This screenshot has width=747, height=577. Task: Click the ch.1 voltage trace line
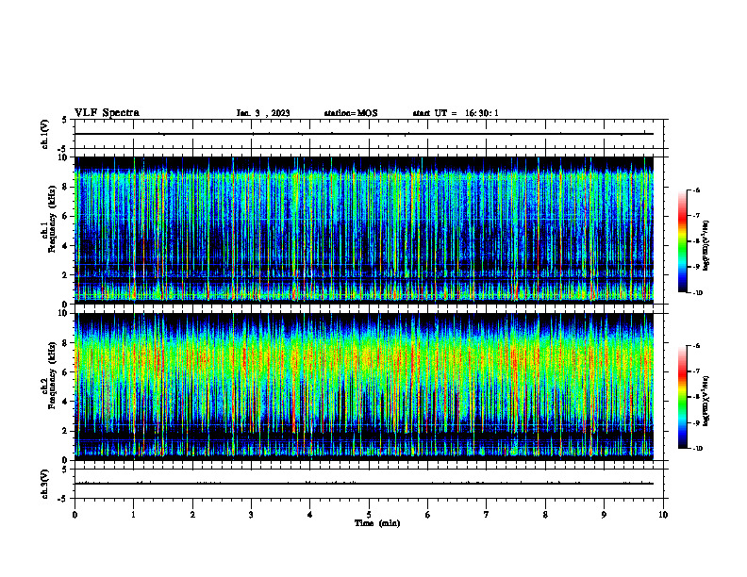click(x=364, y=134)
